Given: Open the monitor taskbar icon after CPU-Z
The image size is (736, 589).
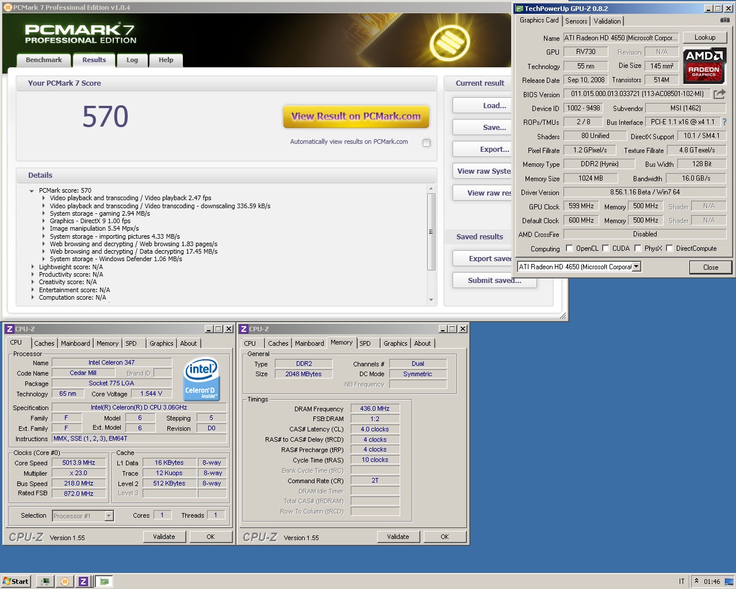Looking at the screenshot, I should click(x=104, y=582).
